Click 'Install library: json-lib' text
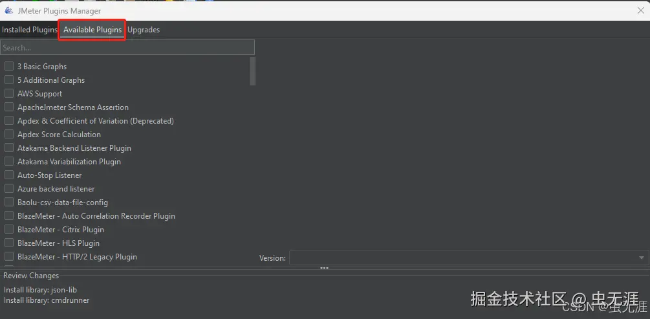Viewport: 650px width, 319px height. pyautogui.click(x=40, y=290)
